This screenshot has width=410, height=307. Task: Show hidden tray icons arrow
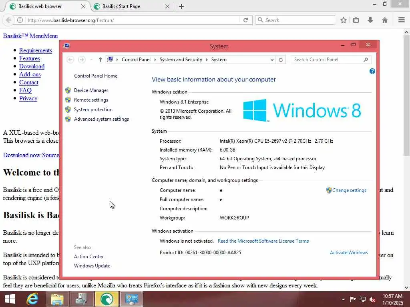click(x=343, y=299)
